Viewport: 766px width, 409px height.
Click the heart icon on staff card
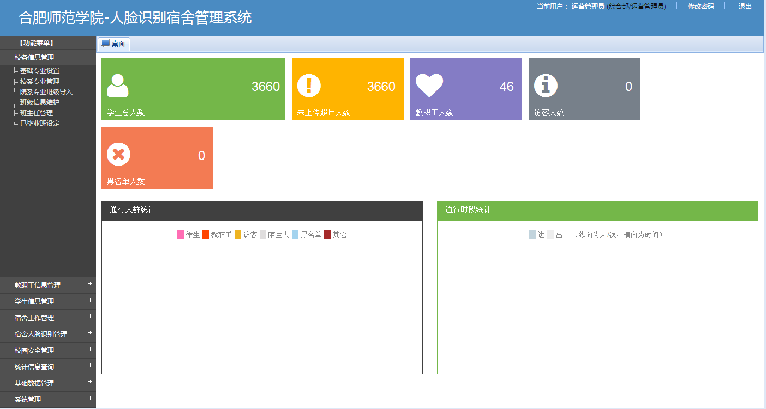point(429,86)
